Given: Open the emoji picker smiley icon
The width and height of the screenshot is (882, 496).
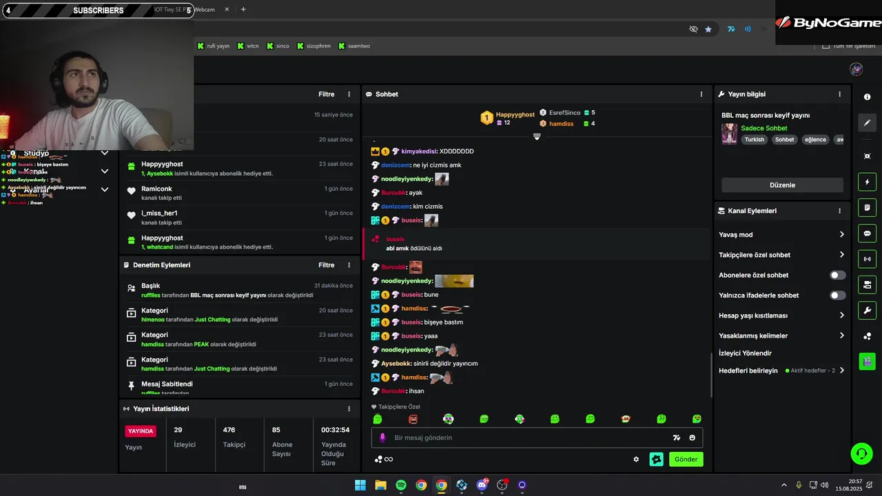Looking at the screenshot, I should point(693,437).
